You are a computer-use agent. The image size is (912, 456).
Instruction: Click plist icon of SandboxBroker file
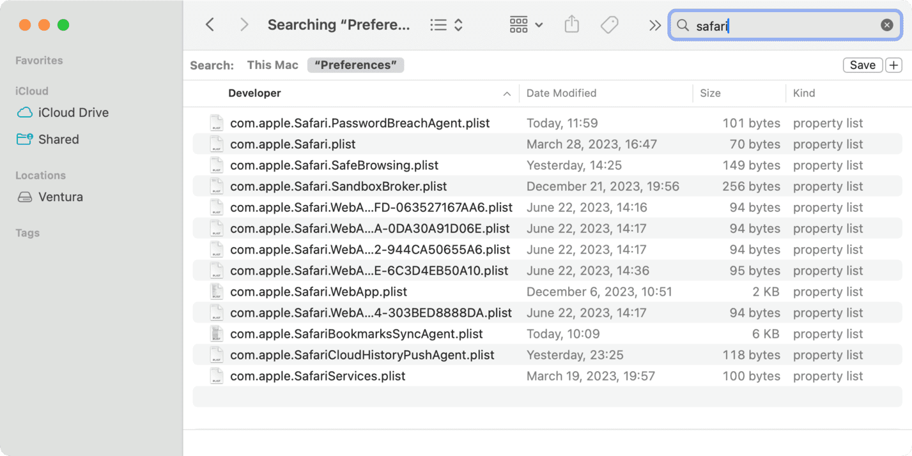point(217,186)
